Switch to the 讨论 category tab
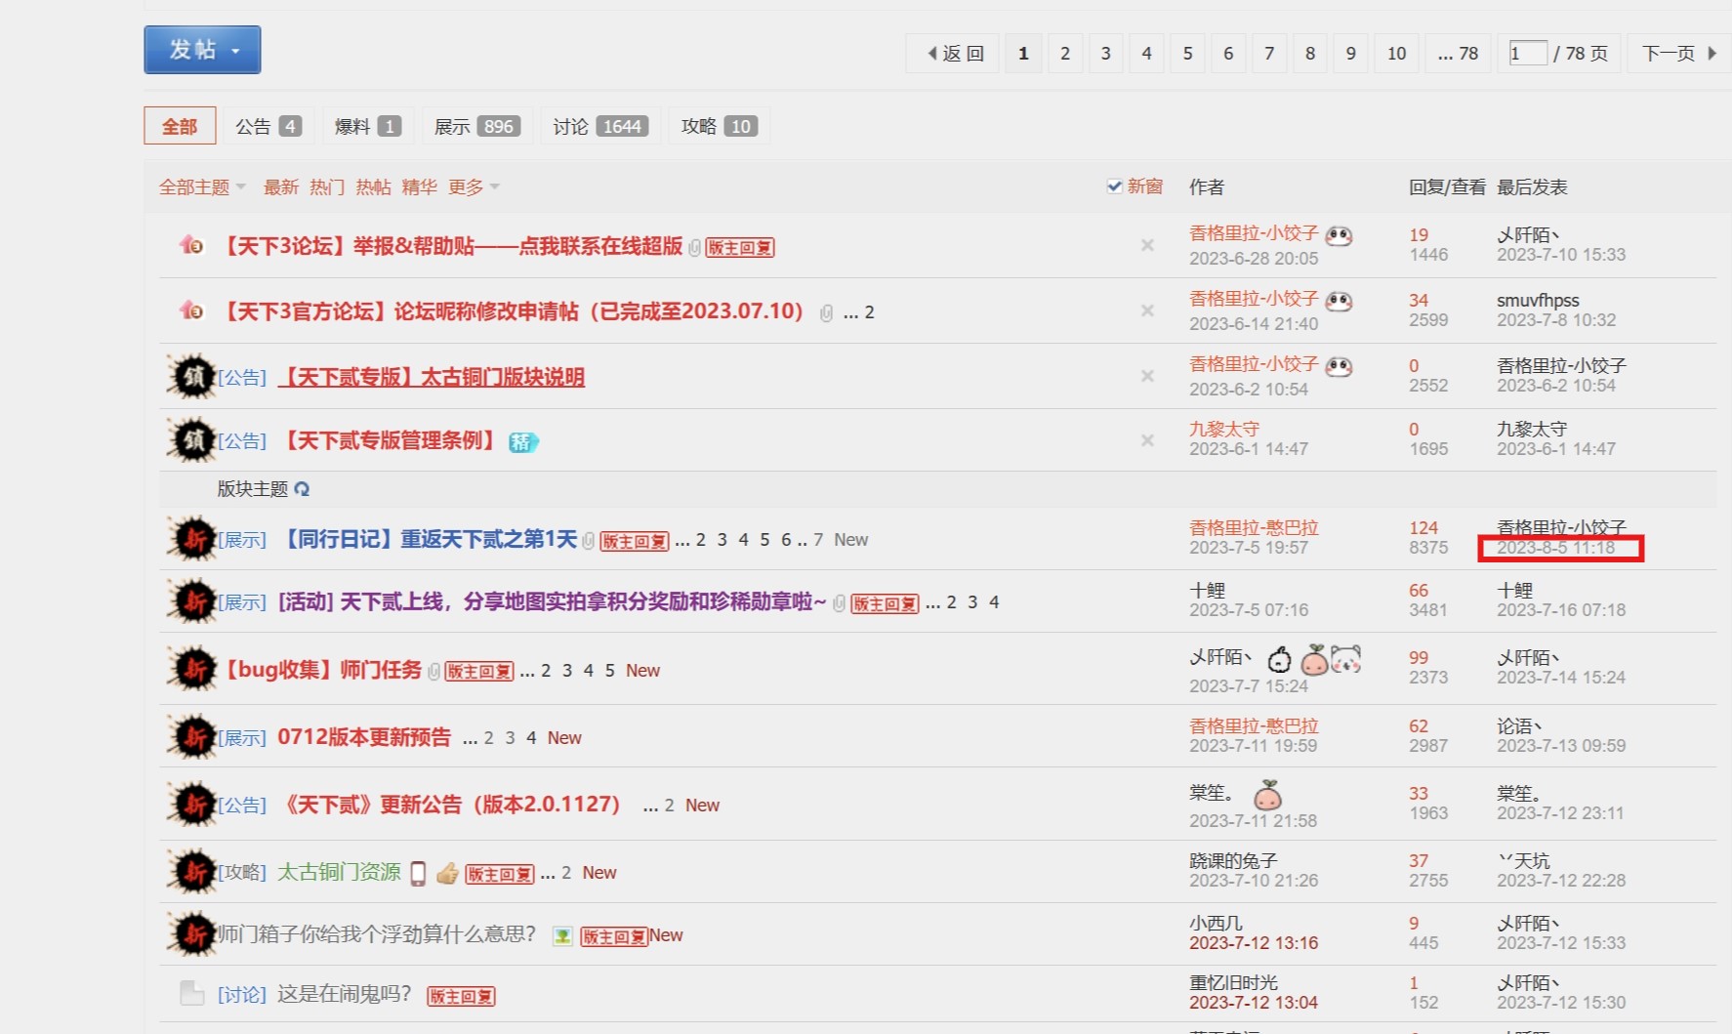Screen dimensions: 1732x1034 [599, 126]
